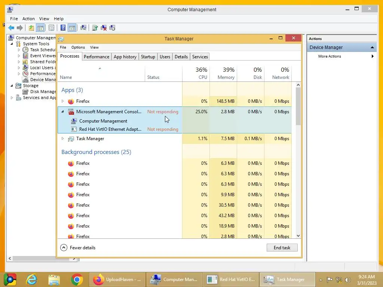Open Computer Management Action menu

28,19
